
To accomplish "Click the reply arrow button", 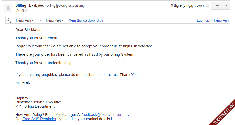I will 218,6.
